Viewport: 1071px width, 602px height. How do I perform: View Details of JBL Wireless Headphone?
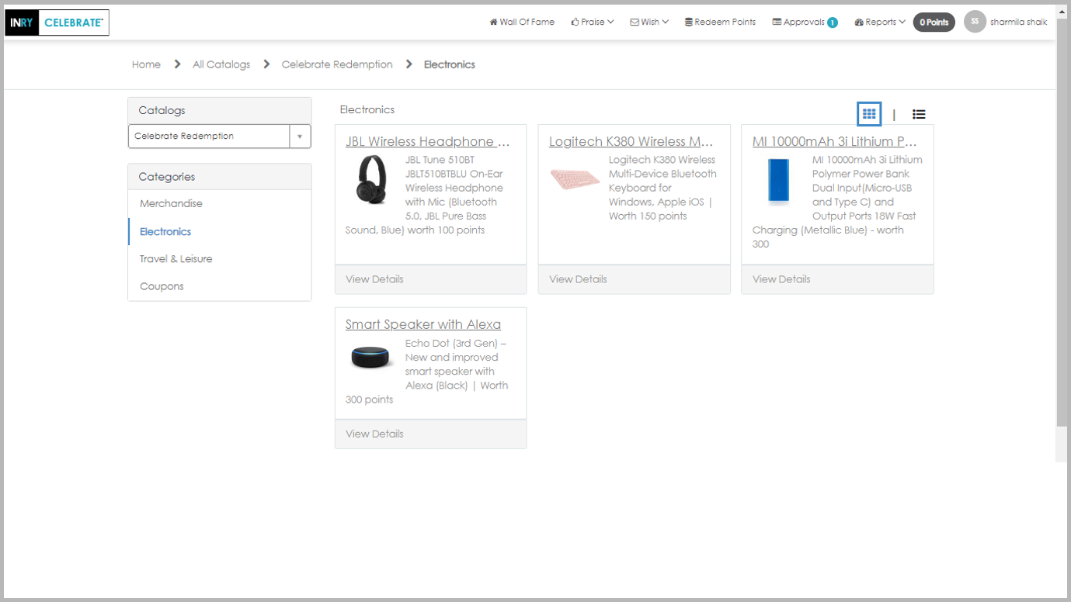tap(374, 279)
